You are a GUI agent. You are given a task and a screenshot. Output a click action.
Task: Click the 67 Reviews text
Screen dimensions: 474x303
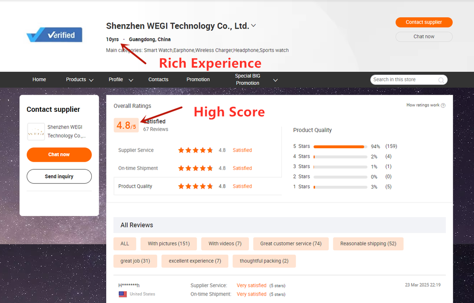click(156, 129)
